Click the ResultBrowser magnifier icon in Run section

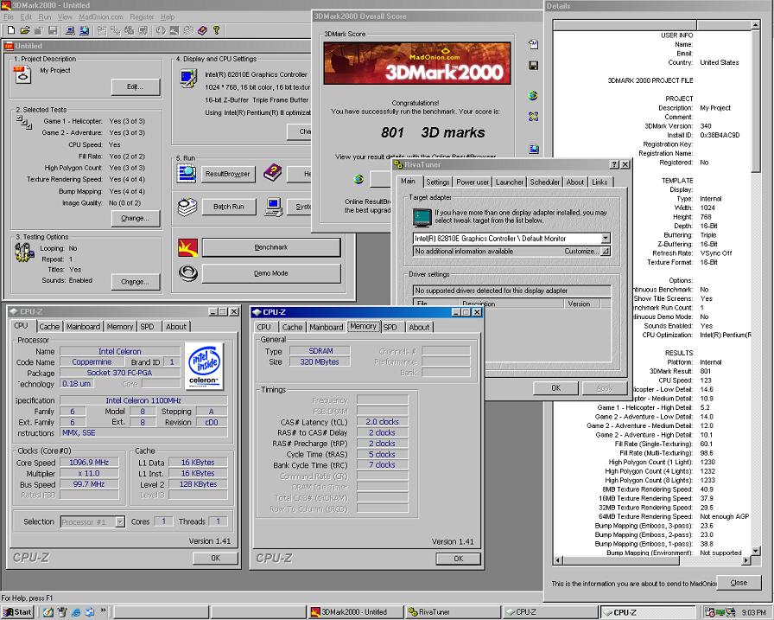click(x=187, y=173)
